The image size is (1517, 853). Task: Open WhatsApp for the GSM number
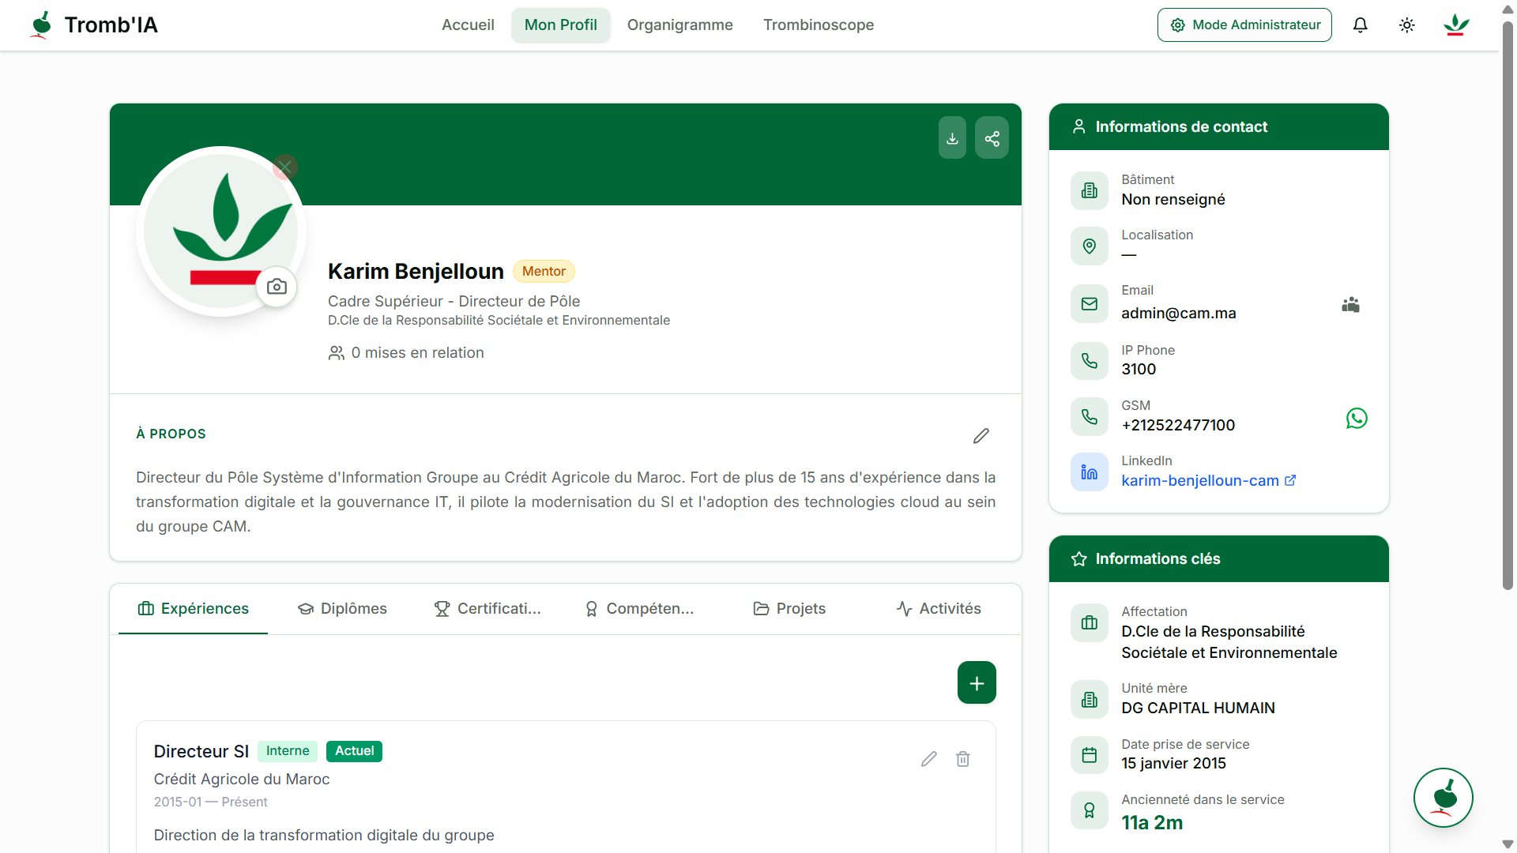(x=1357, y=419)
